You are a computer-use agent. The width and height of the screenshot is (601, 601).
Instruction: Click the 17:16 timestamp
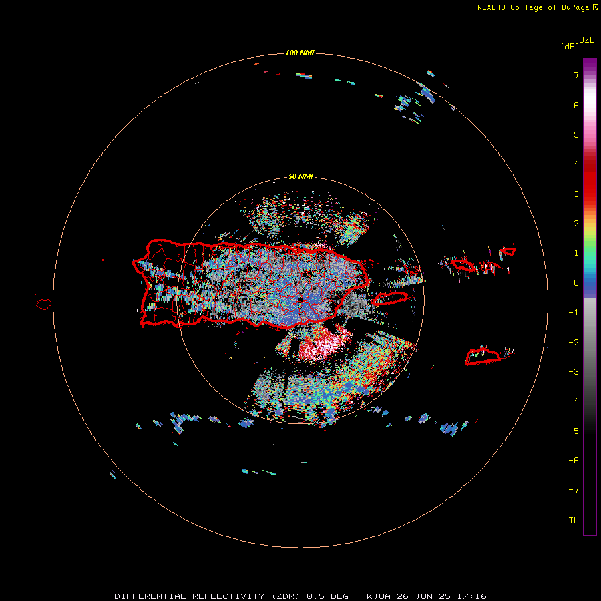(472, 596)
